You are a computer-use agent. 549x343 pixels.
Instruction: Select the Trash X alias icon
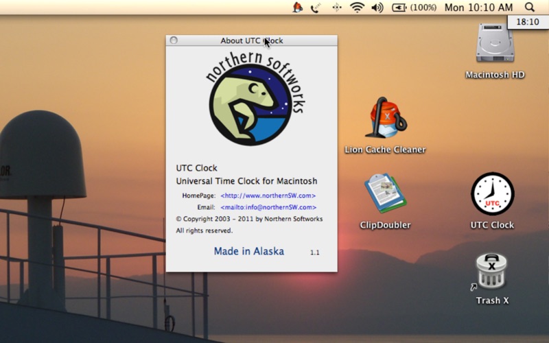pyautogui.click(x=491, y=272)
